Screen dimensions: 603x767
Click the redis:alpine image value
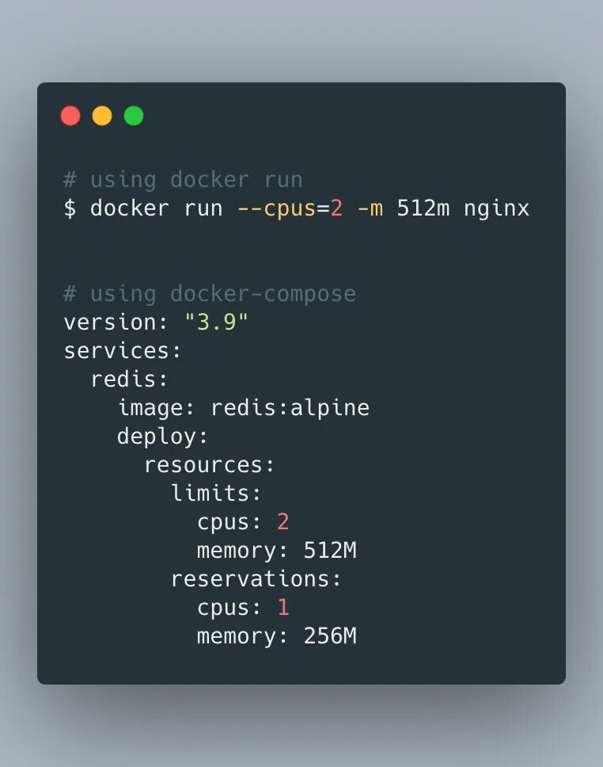click(290, 408)
